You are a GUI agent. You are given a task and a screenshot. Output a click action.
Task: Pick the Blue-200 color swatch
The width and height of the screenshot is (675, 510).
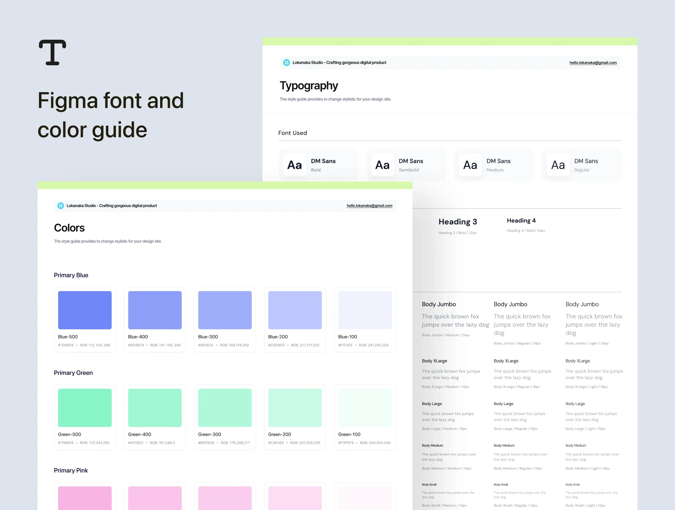click(x=295, y=310)
